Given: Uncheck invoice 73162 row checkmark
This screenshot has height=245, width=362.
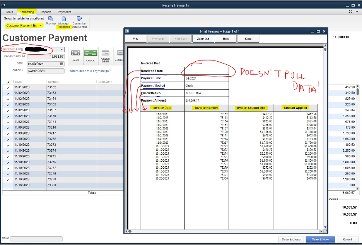Looking at the screenshot, I should (x=8, y=88).
